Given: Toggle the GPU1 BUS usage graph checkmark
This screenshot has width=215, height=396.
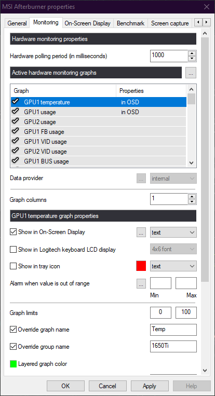Looking at the screenshot, I should click(x=16, y=161).
